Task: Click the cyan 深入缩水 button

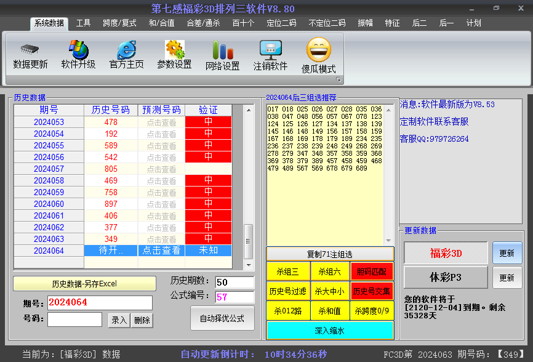Action: (x=330, y=331)
